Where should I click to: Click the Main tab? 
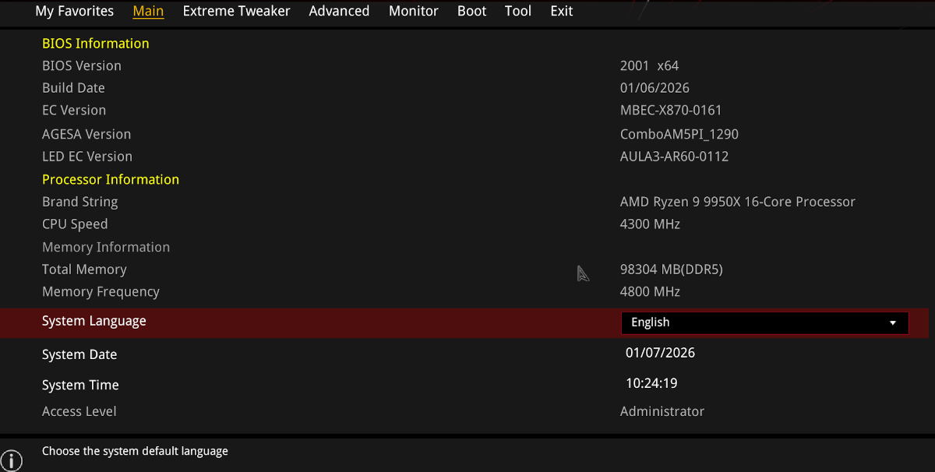pyautogui.click(x=148, y=11)
